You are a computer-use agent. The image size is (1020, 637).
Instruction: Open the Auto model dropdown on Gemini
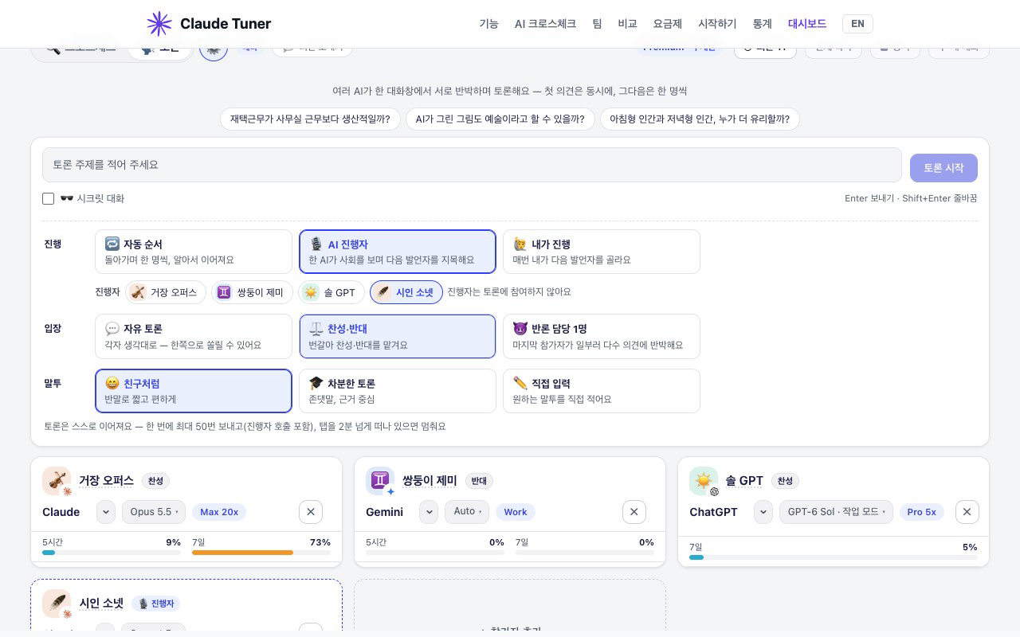(467, 512)
